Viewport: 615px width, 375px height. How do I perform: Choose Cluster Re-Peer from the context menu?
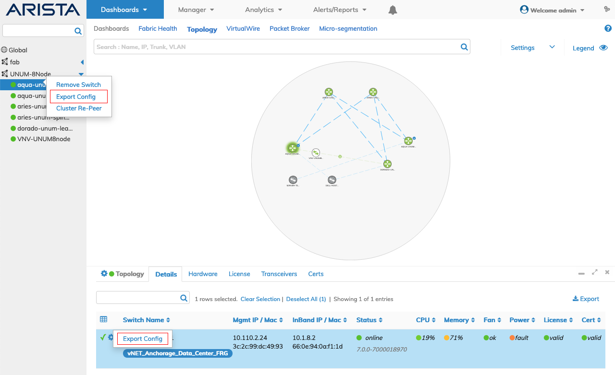click(x=79, y=108)
